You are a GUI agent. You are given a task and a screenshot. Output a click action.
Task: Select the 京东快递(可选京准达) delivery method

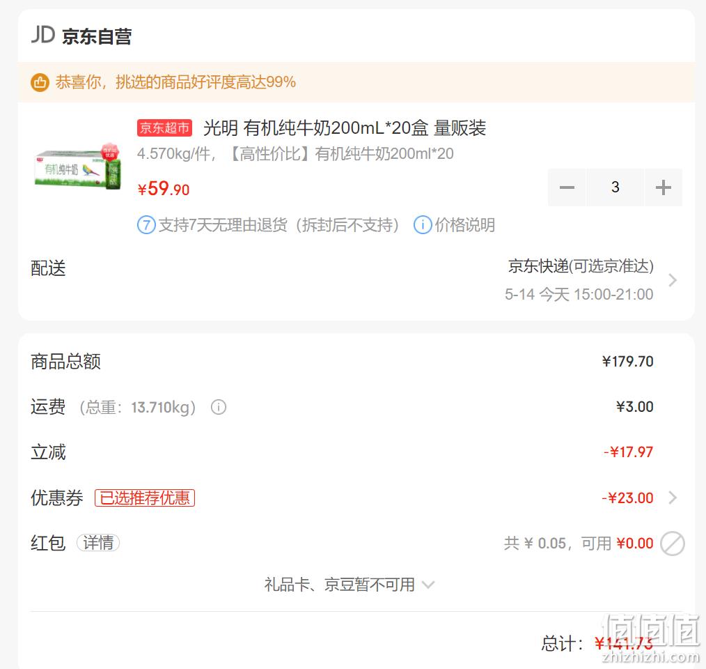(x=581, y=266)
